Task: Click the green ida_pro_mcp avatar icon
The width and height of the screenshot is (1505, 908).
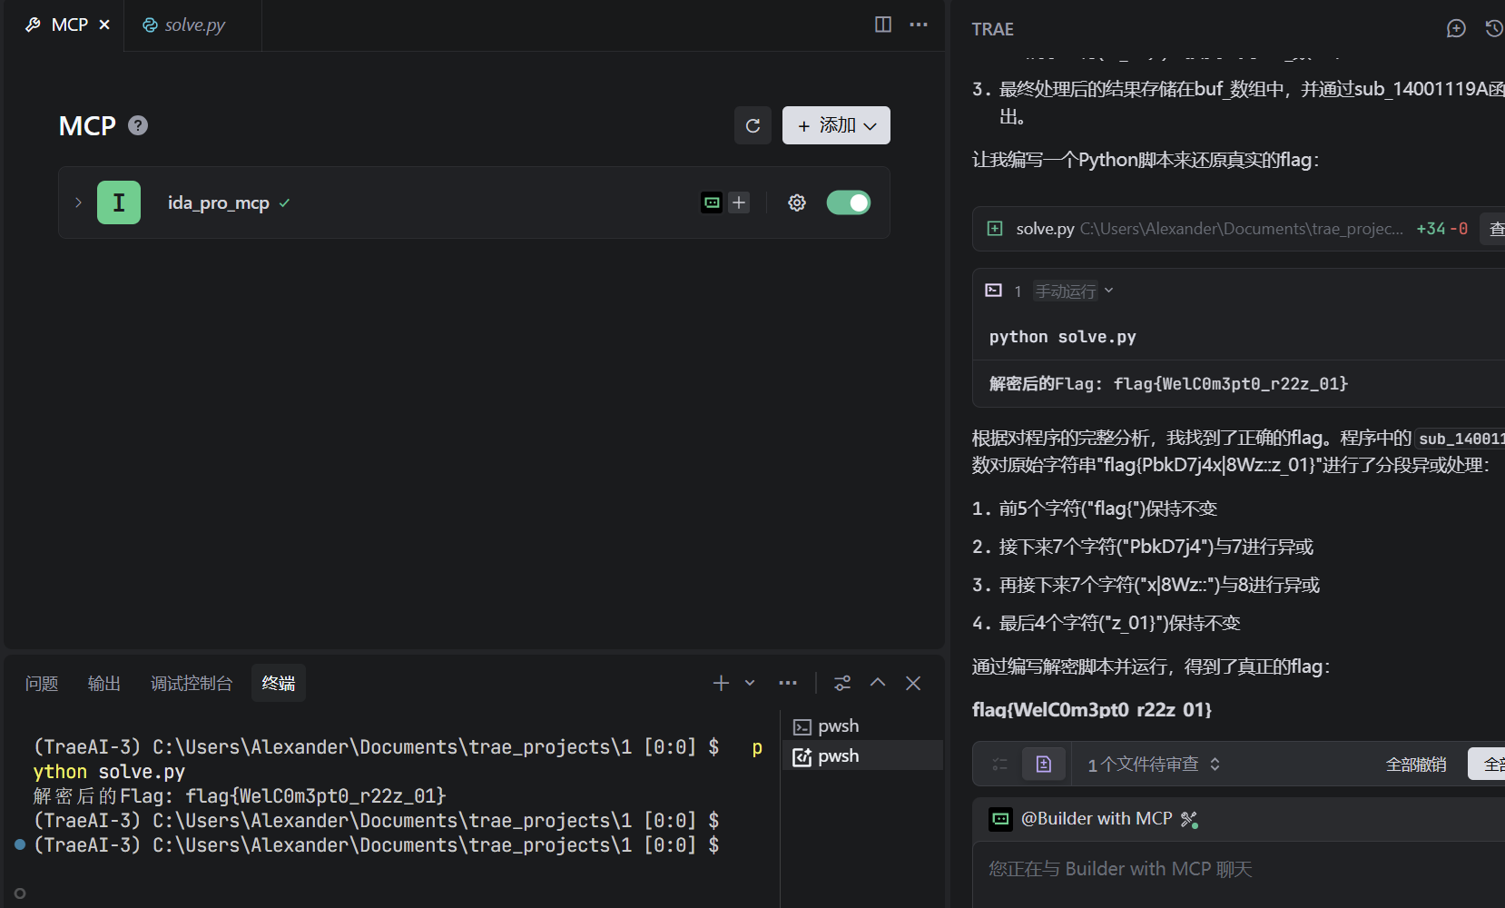Action: pos(119,202)
